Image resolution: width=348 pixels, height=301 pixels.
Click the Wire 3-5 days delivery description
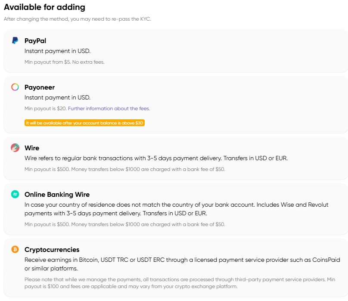tap(156, 158)
